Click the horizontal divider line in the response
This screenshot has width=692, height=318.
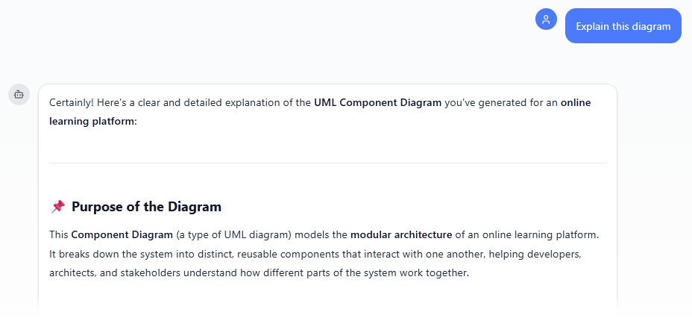coord(327,163)
